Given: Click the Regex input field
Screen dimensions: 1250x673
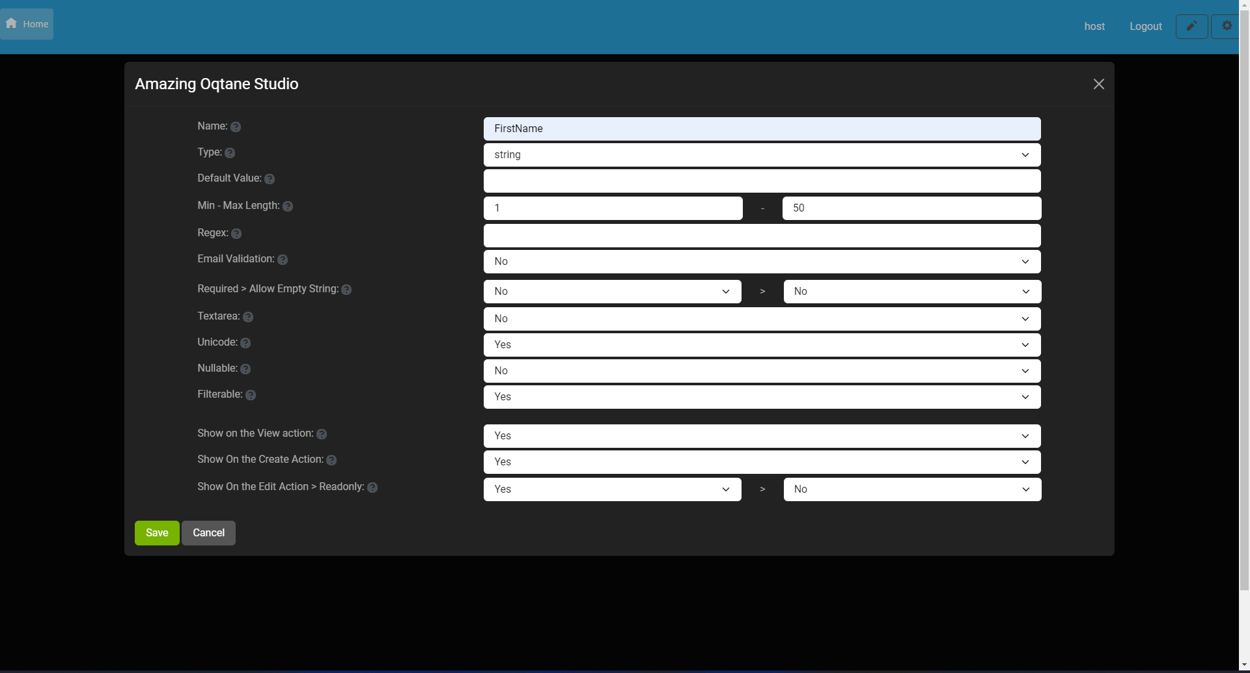Looking at the screenshot, I should point(762,236).
